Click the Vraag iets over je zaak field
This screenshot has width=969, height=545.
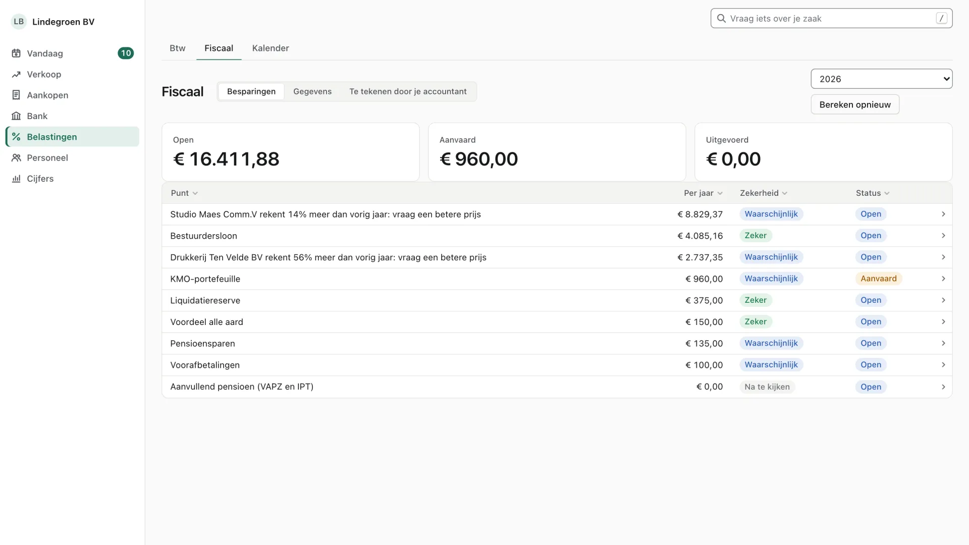[x=831, y=19]
